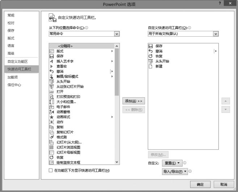
Task: Open the 校对 options category
Action: point(11,23)
